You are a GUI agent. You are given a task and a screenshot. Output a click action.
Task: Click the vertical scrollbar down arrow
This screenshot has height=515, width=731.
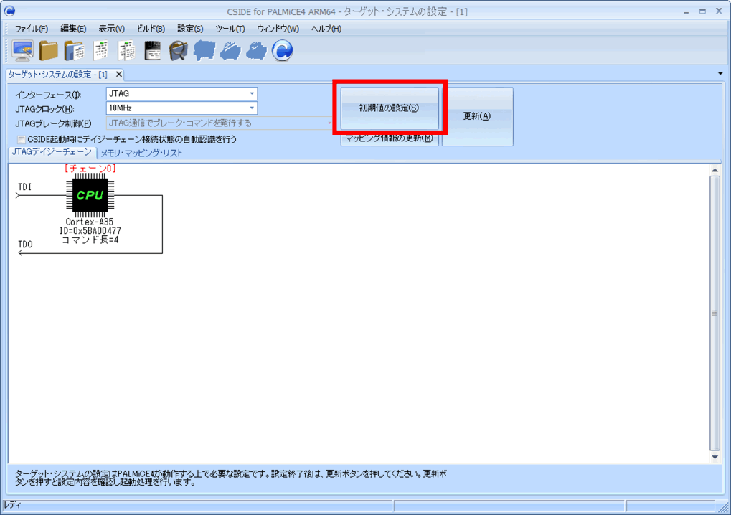click(715, 457)
